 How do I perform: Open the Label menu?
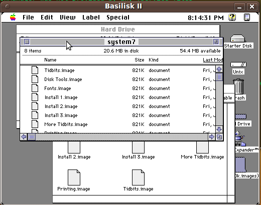(91, 17)
